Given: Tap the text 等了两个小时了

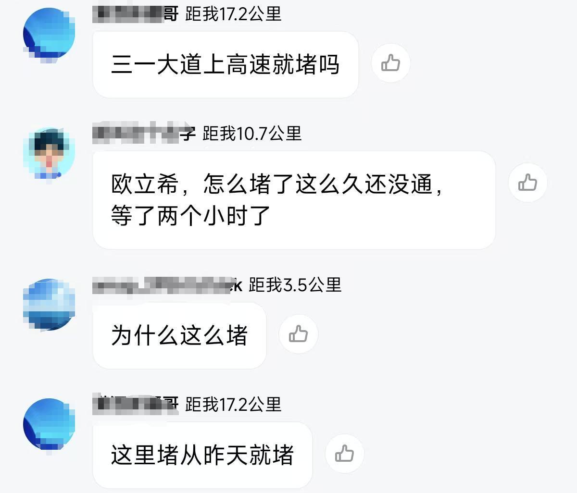Looking at the screenshot, I should click(x=191, y=216).
